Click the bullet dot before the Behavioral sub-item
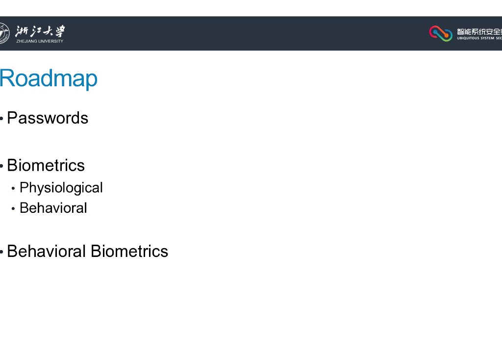The height and width of the screenshot is (355, 502). pos(13,208)
